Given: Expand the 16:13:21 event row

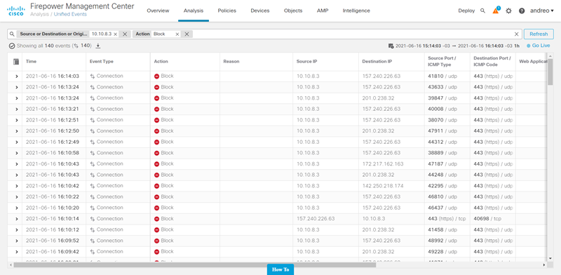Looking at the screenshot, I should [x=16, y=109].
